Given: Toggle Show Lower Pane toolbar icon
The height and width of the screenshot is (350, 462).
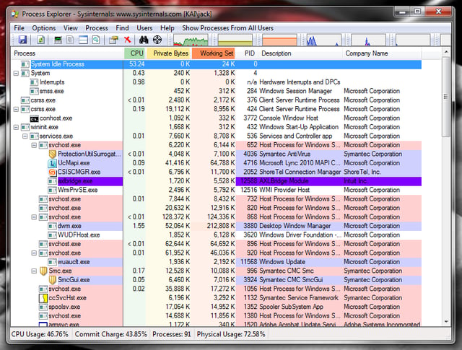Looking at the screenshot, I should [x=83, y=40].
